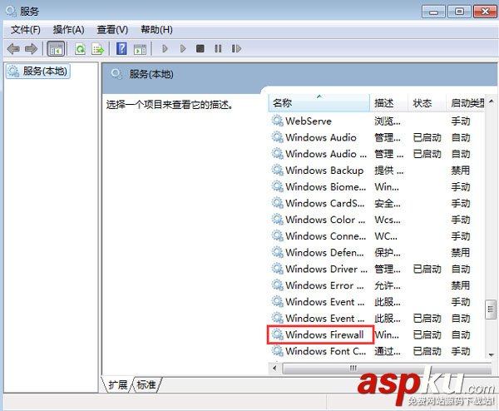This screenshot has width=499, height=411.
Task: Click the Restart Service icon
Action: tap(236, 49)
